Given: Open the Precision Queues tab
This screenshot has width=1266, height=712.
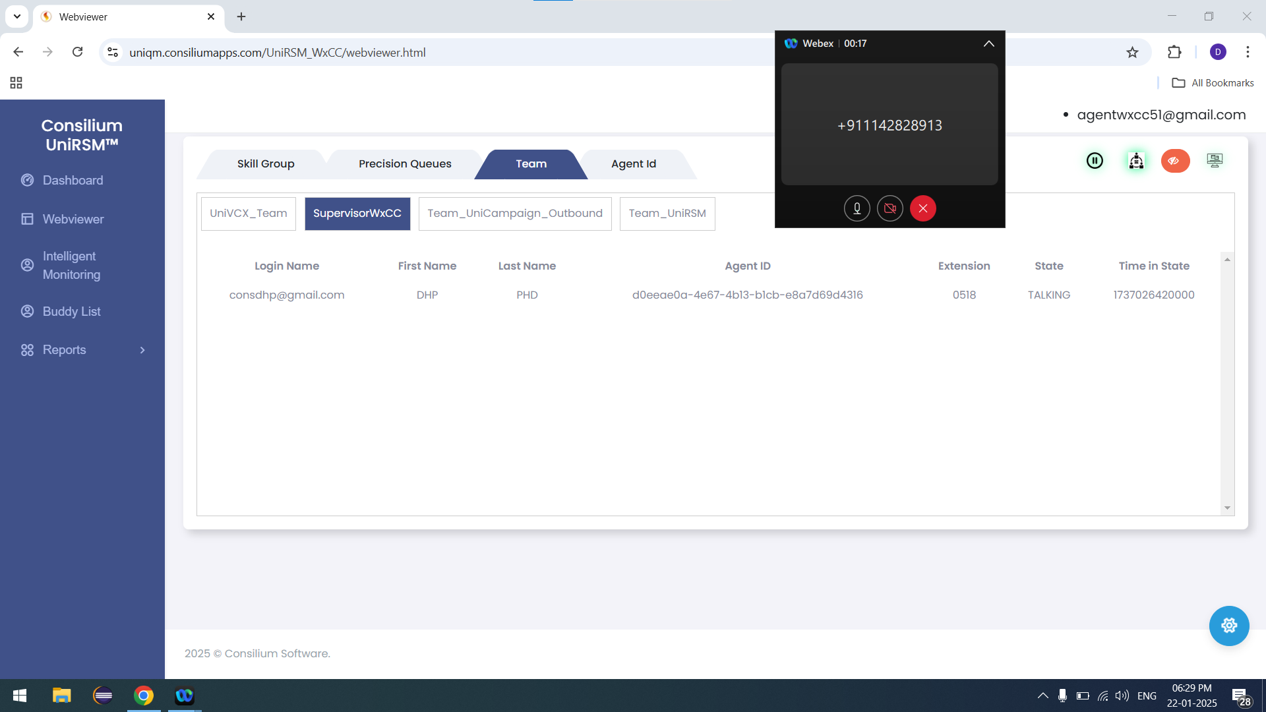Looking at the screenshot, I should 405,164.
